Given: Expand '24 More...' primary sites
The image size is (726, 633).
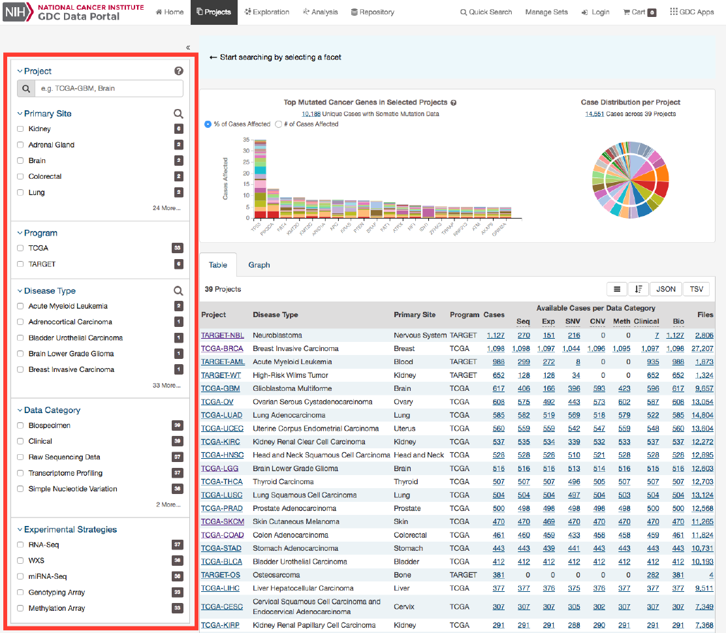Looking at the screenshot, I should click(166, 208).
